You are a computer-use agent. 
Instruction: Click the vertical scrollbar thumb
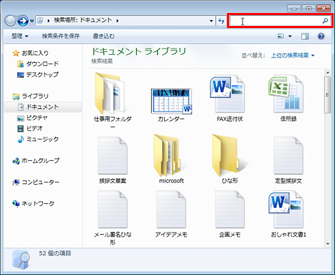pyautogui.click(x=327, y=95)
